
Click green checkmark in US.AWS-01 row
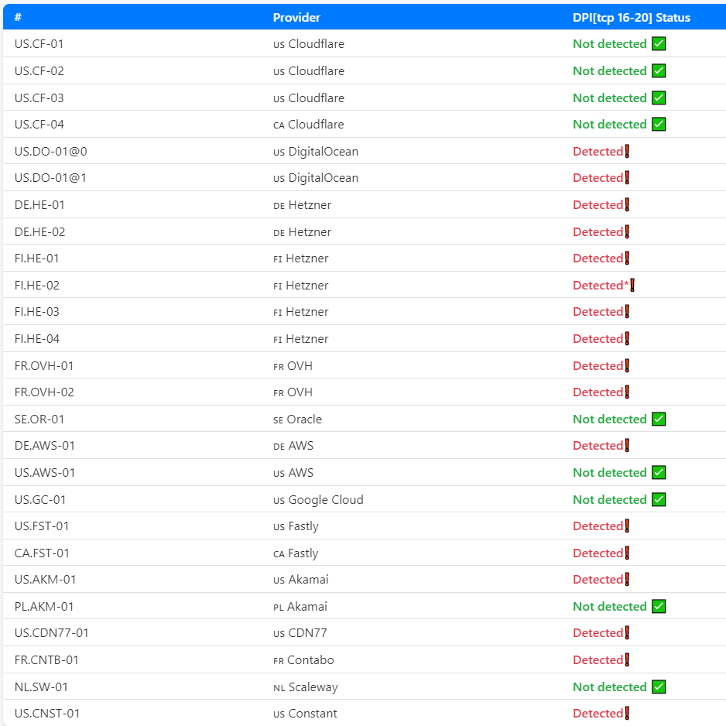point(659,473)
